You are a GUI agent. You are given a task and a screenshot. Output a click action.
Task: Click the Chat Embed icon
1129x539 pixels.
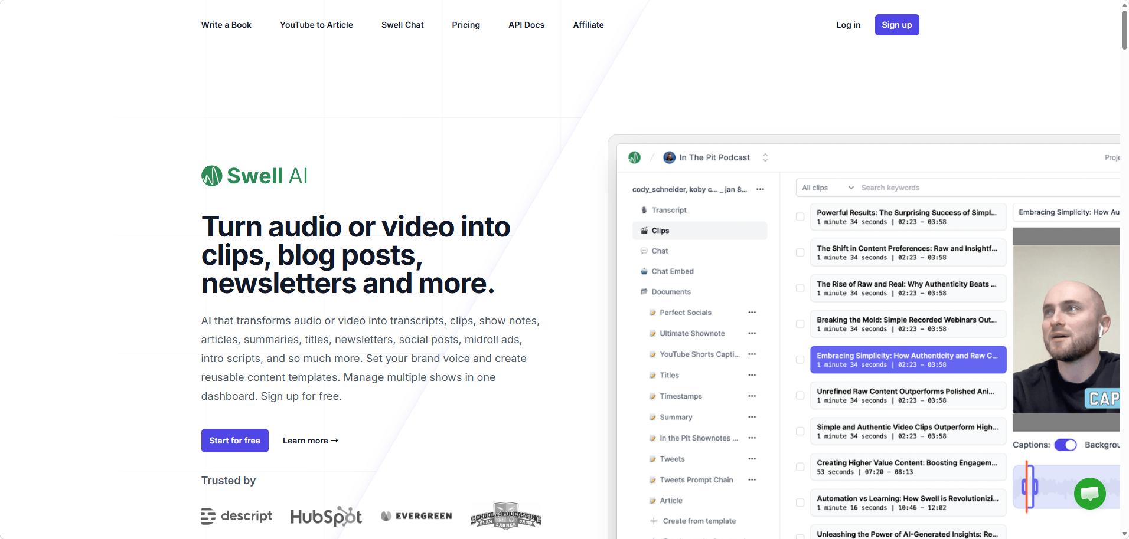coord(644,272)
